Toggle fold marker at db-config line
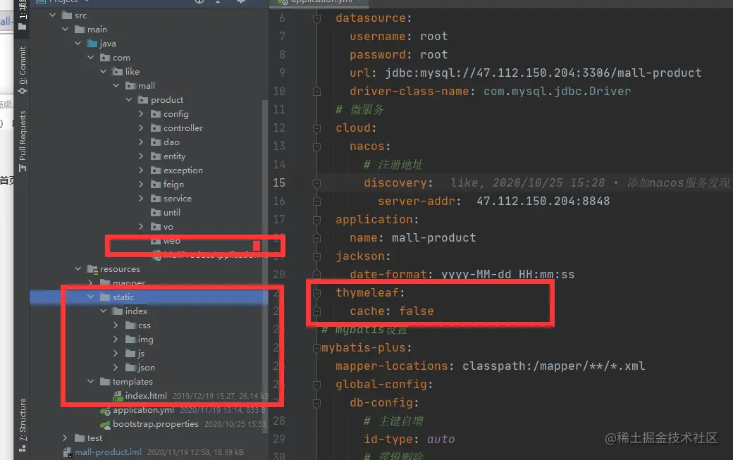The image size is (733, 460). click(x=316, y=402)
